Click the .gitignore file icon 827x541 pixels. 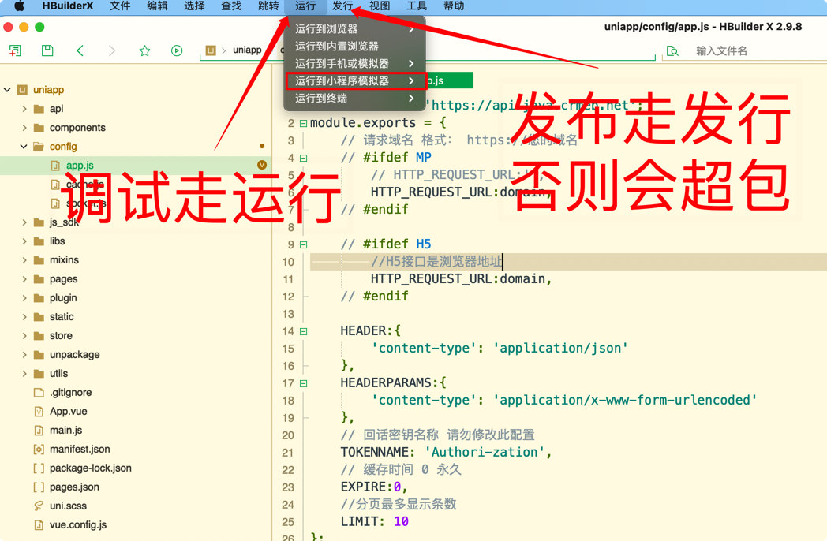pos(39,393)
